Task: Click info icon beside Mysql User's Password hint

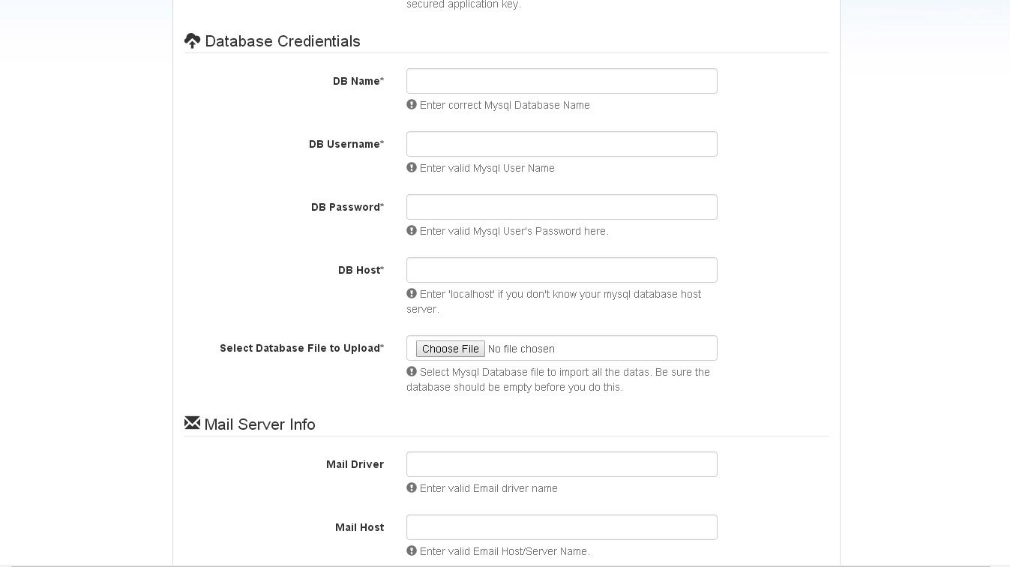Action: (x=412, y=231)
